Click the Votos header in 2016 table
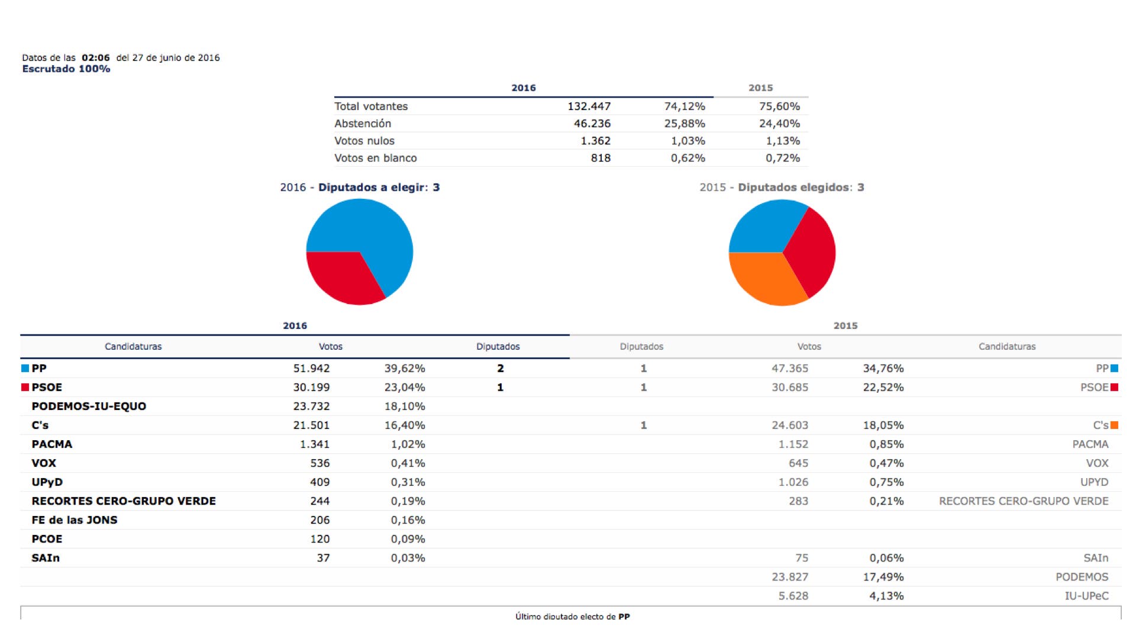This screenshot has height=639, width=1136. pyautogui.click(x=330, y=347)
